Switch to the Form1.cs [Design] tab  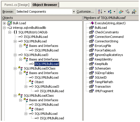17,5
